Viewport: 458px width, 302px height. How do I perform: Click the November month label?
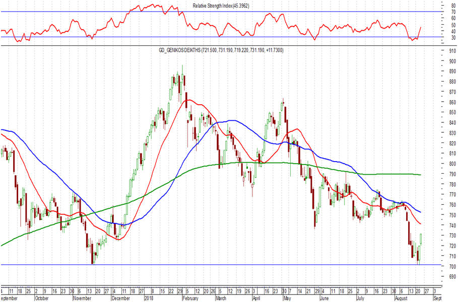click(x=82, y=298)
